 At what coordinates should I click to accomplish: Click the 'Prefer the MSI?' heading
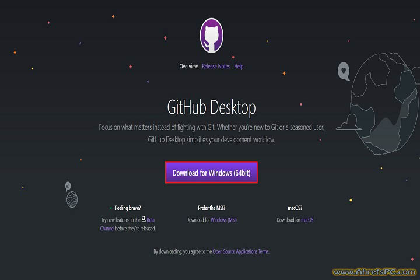click(211, 208)
